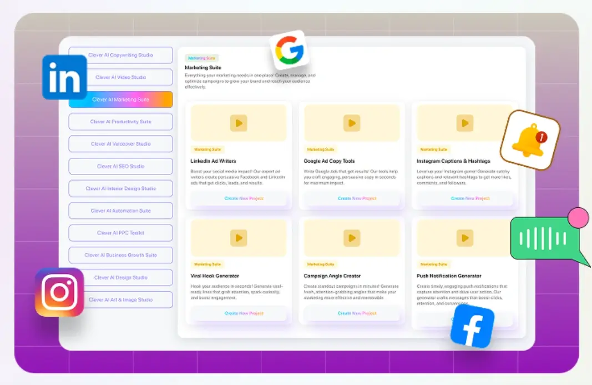This screenshot has height=385, width=592.
Task: Select Clever AI Marketing Suite
Action: point(121,99)
